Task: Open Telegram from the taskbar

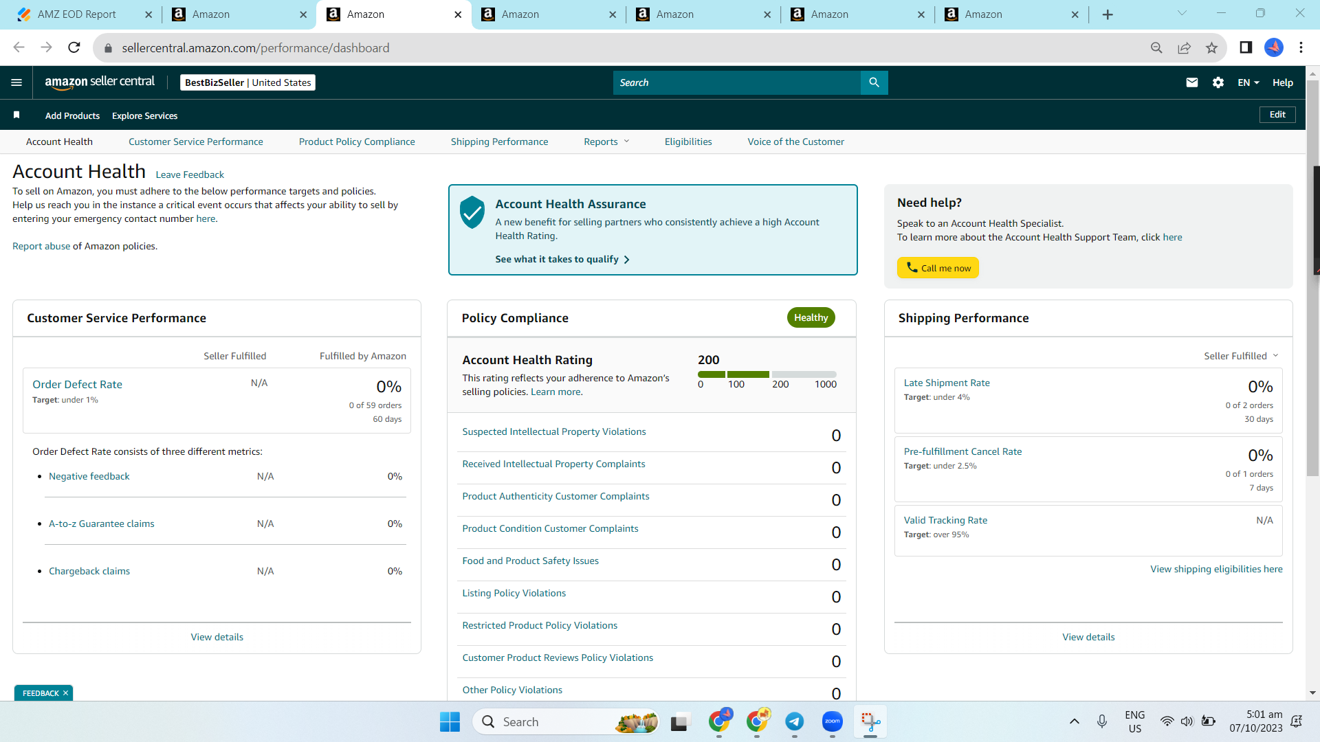Action: pos(795,721)
